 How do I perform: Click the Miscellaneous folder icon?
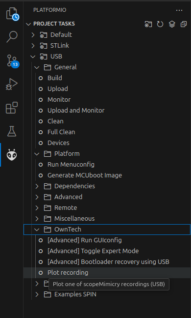[x=48, y=219]
